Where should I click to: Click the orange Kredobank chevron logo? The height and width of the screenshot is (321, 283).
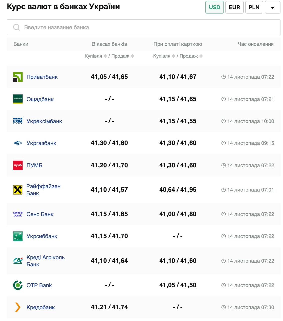pos(18,307)
